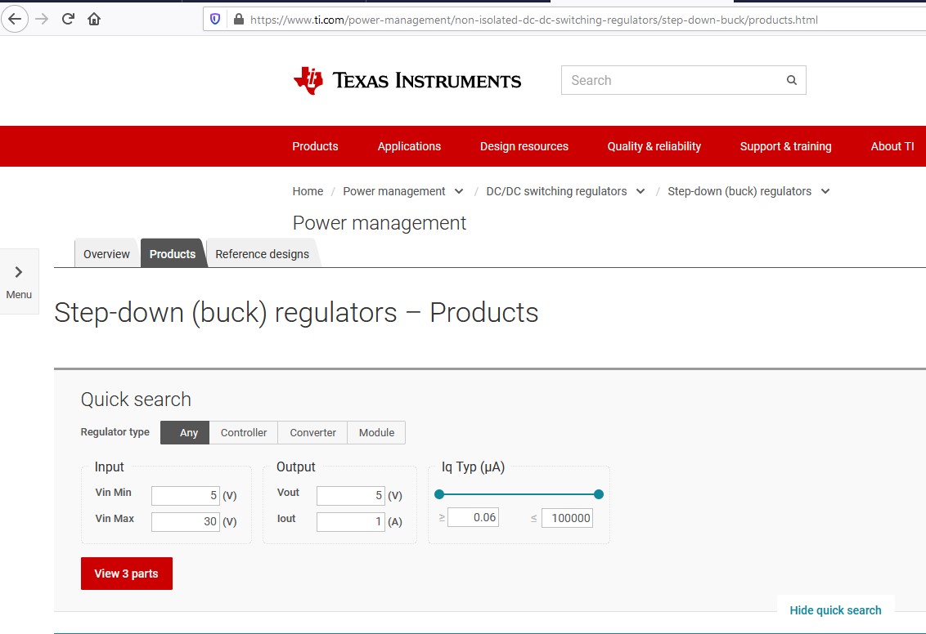Click View 3 parts button
The height and width of the screenshot is (634, 926).
126,574
